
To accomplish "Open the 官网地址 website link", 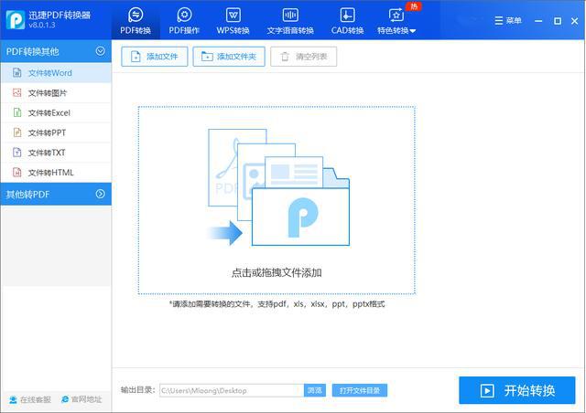I will [81, 399].
